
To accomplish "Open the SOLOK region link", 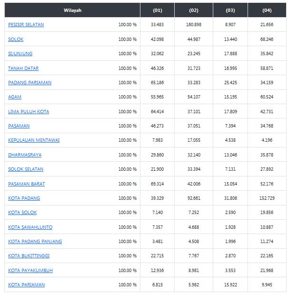I will click(x=16, y=39).
